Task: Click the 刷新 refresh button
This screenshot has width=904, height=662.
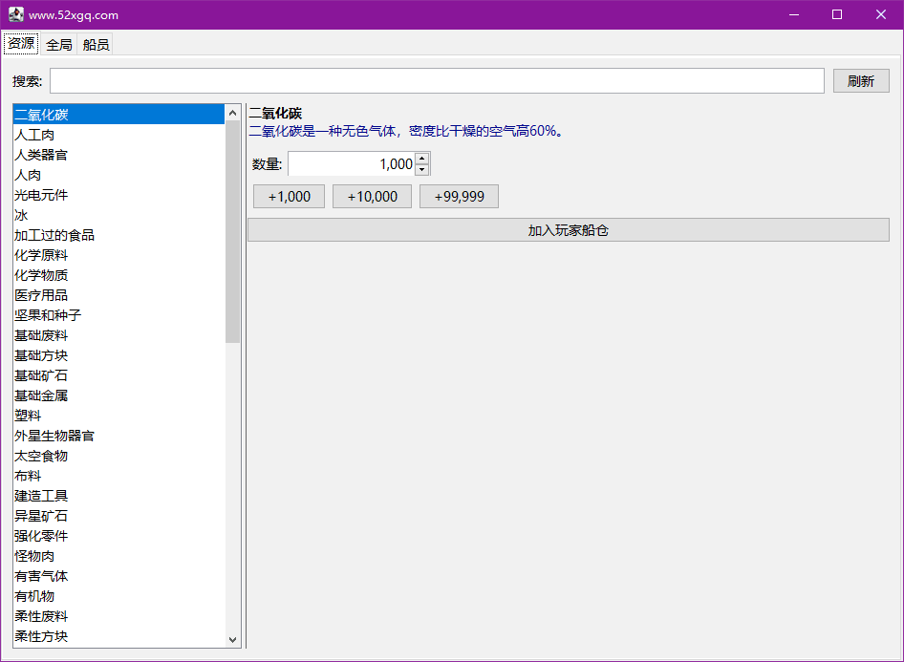Action: 861,80
